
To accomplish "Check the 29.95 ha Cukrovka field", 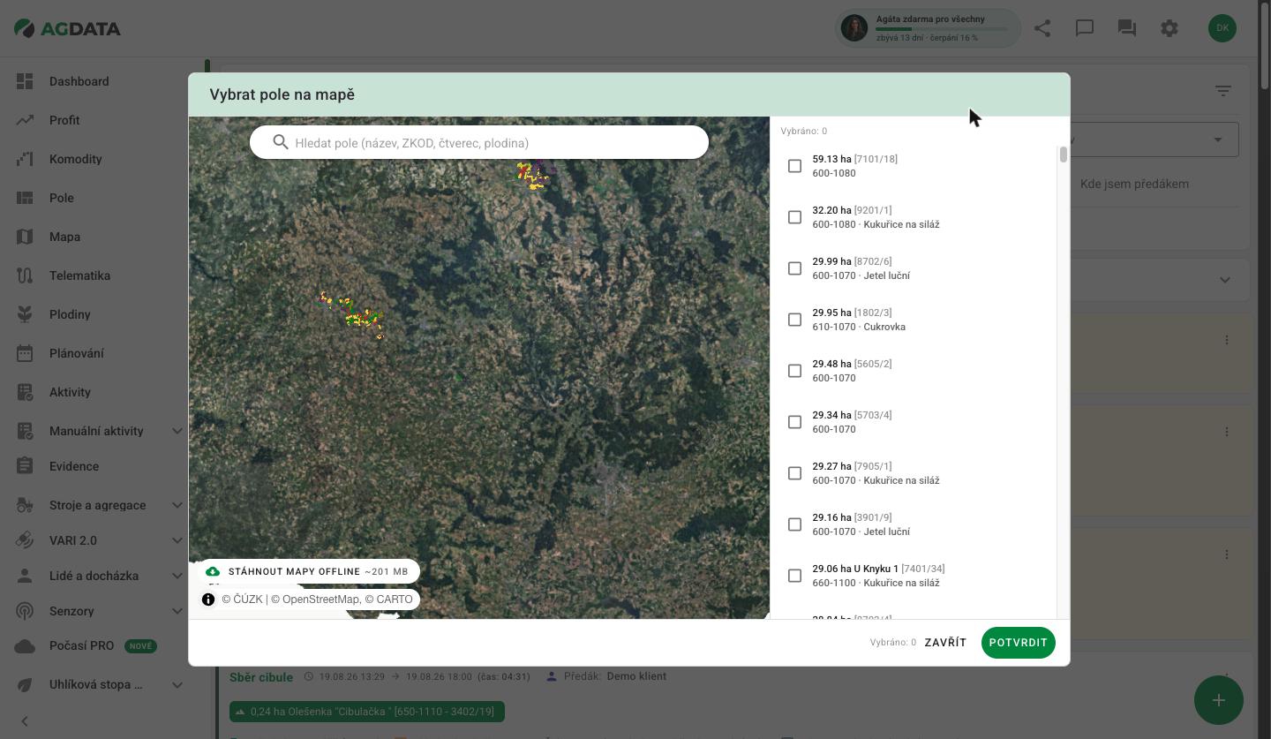I will (794, 320).
